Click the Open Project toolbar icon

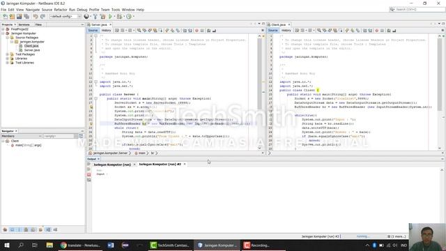(19, 17)
